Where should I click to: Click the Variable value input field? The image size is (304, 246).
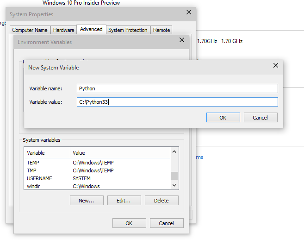177,102
